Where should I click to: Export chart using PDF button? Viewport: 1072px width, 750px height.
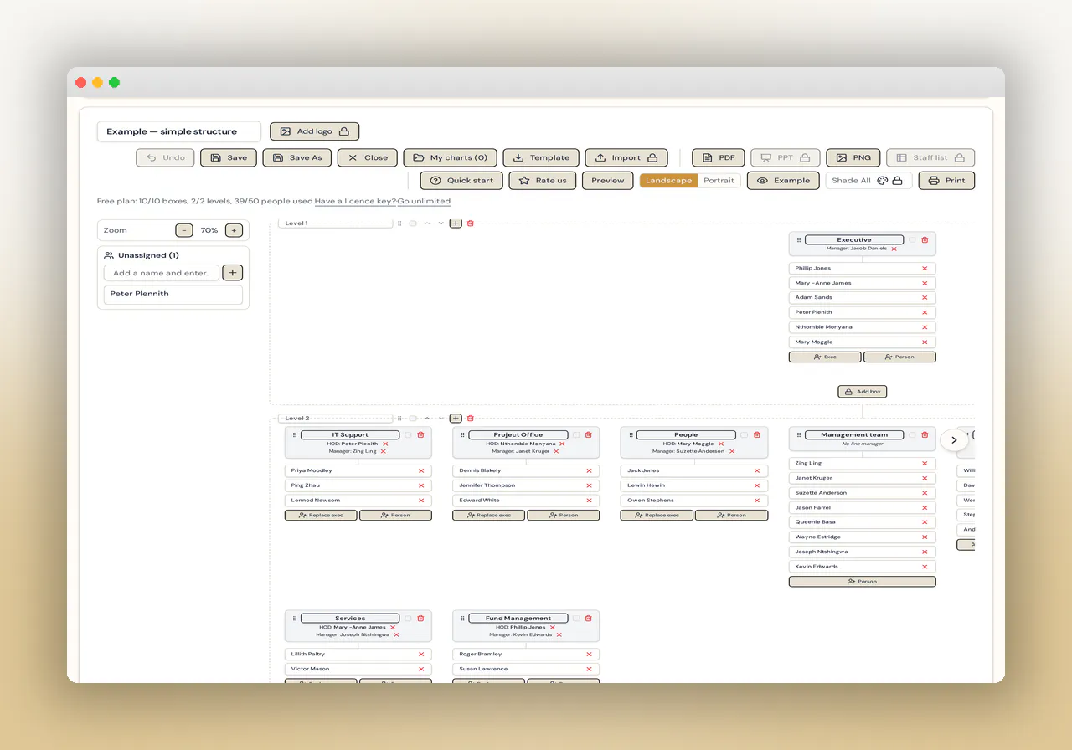pyautogui.click(x=719, y=157)
